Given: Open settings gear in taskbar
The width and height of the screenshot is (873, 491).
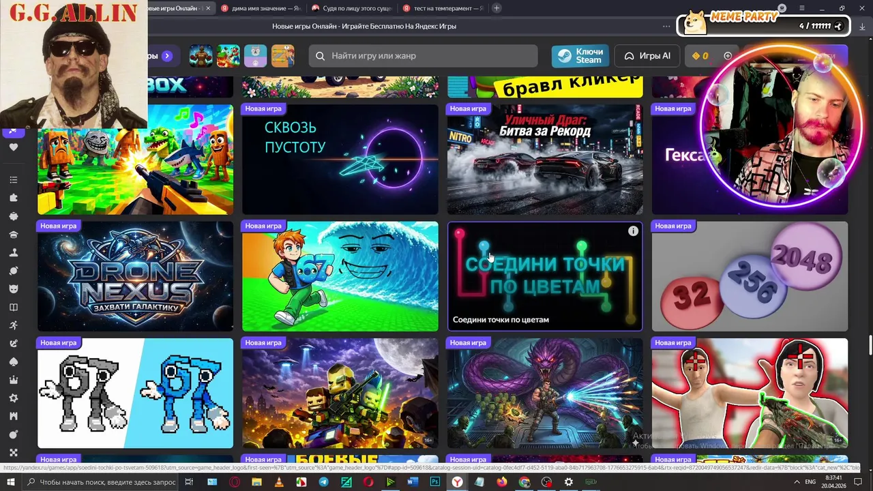Looking at the screenshot, I should [x=568, y=482].
